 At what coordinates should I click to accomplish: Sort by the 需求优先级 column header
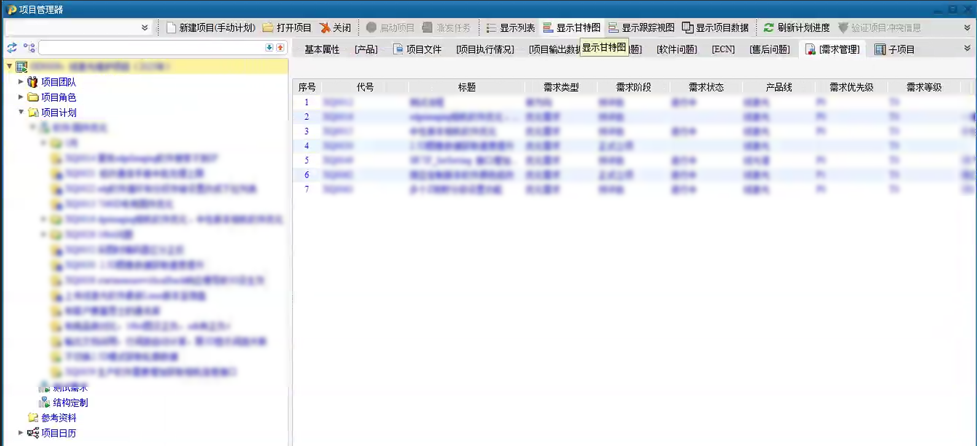pyautogui.click(x=851, y=87)
